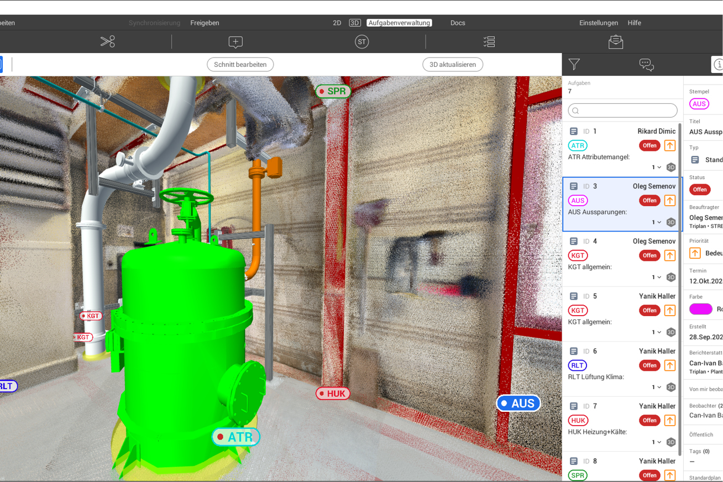Click the RLT marker at left edge
The width and height of the screenshot is (723, 482).
[x=7, y=386]
